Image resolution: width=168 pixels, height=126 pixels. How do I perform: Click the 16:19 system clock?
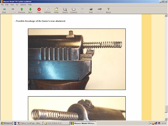164,123
